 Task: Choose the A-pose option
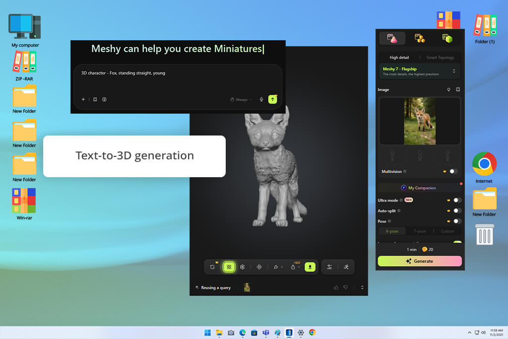pyautogui.click(x=392, y=231)
